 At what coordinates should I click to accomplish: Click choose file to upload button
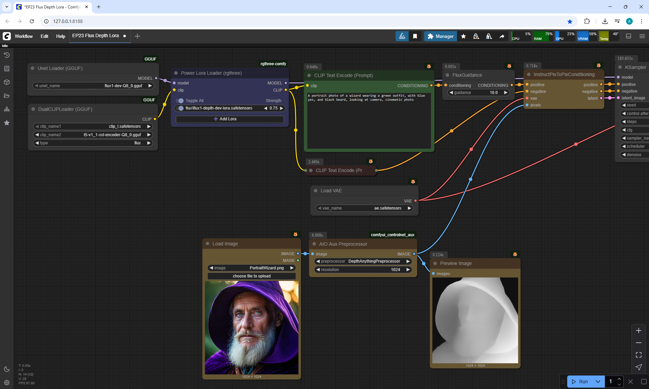[x=251, y=276]
